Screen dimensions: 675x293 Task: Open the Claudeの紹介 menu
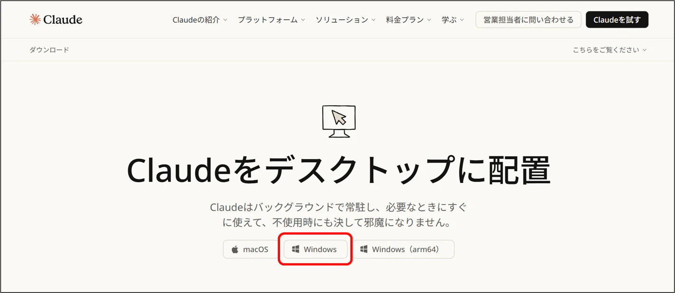click(200, 20)
